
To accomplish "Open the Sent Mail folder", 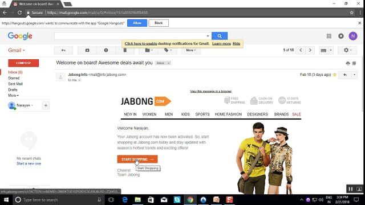I will pos(15,84).
